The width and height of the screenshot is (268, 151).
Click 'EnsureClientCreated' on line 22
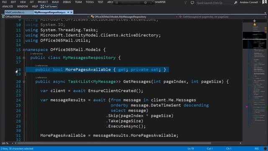pos(112,91)
